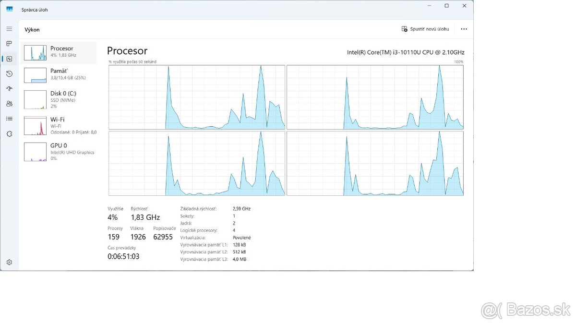Open the three-dot more options menu

click(464, 29)
